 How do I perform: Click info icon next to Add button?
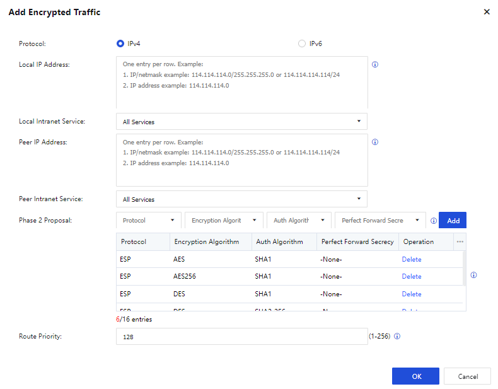tap(433, 221)
